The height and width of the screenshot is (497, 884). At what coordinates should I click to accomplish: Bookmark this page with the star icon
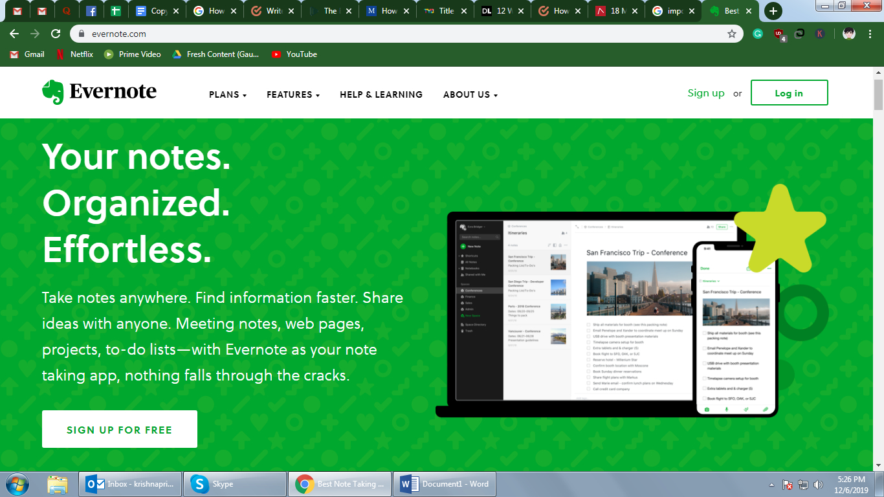click(x=732, y=34)
